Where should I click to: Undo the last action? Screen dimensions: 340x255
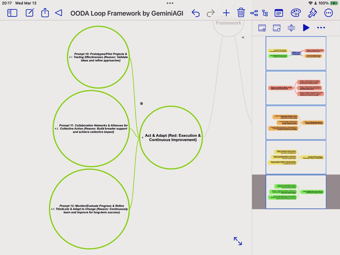click(195, 13)
